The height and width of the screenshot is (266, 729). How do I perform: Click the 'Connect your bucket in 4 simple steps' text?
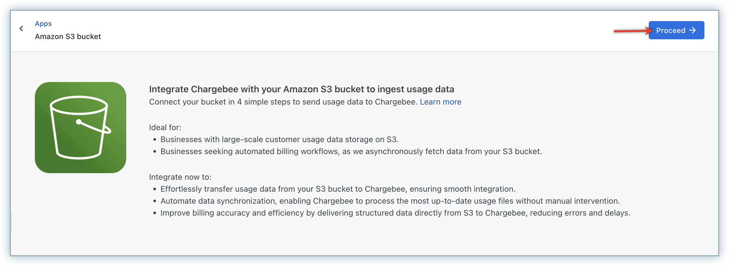pyautogui.click(x=283, y=102)
